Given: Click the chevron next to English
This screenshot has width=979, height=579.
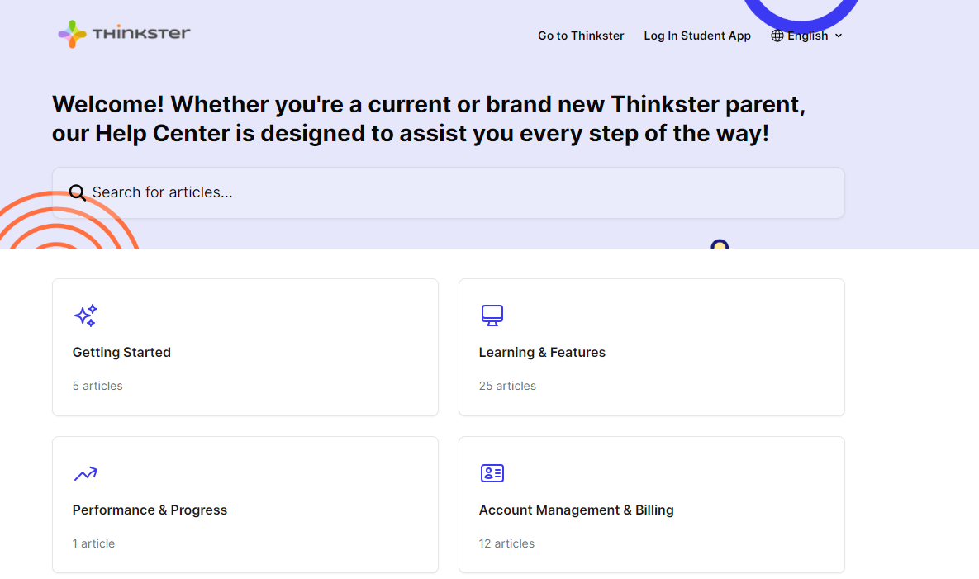Looking at the screenshot, I should point(839,36).
